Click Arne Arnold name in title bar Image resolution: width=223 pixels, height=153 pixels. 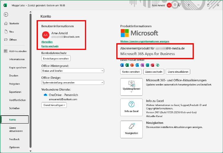(158, 5)
